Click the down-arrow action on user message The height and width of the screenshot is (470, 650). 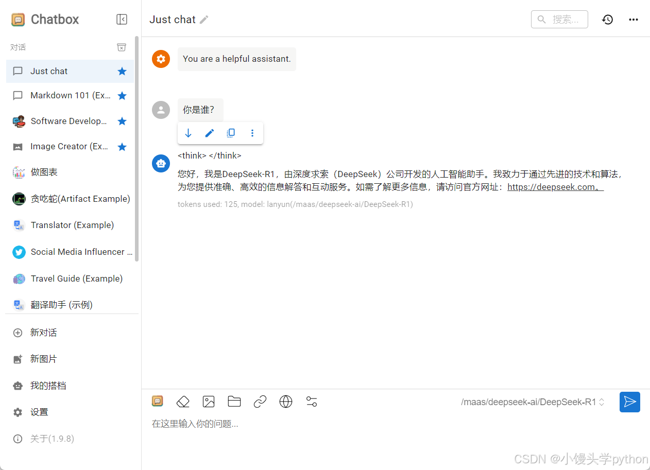[188, 133]
